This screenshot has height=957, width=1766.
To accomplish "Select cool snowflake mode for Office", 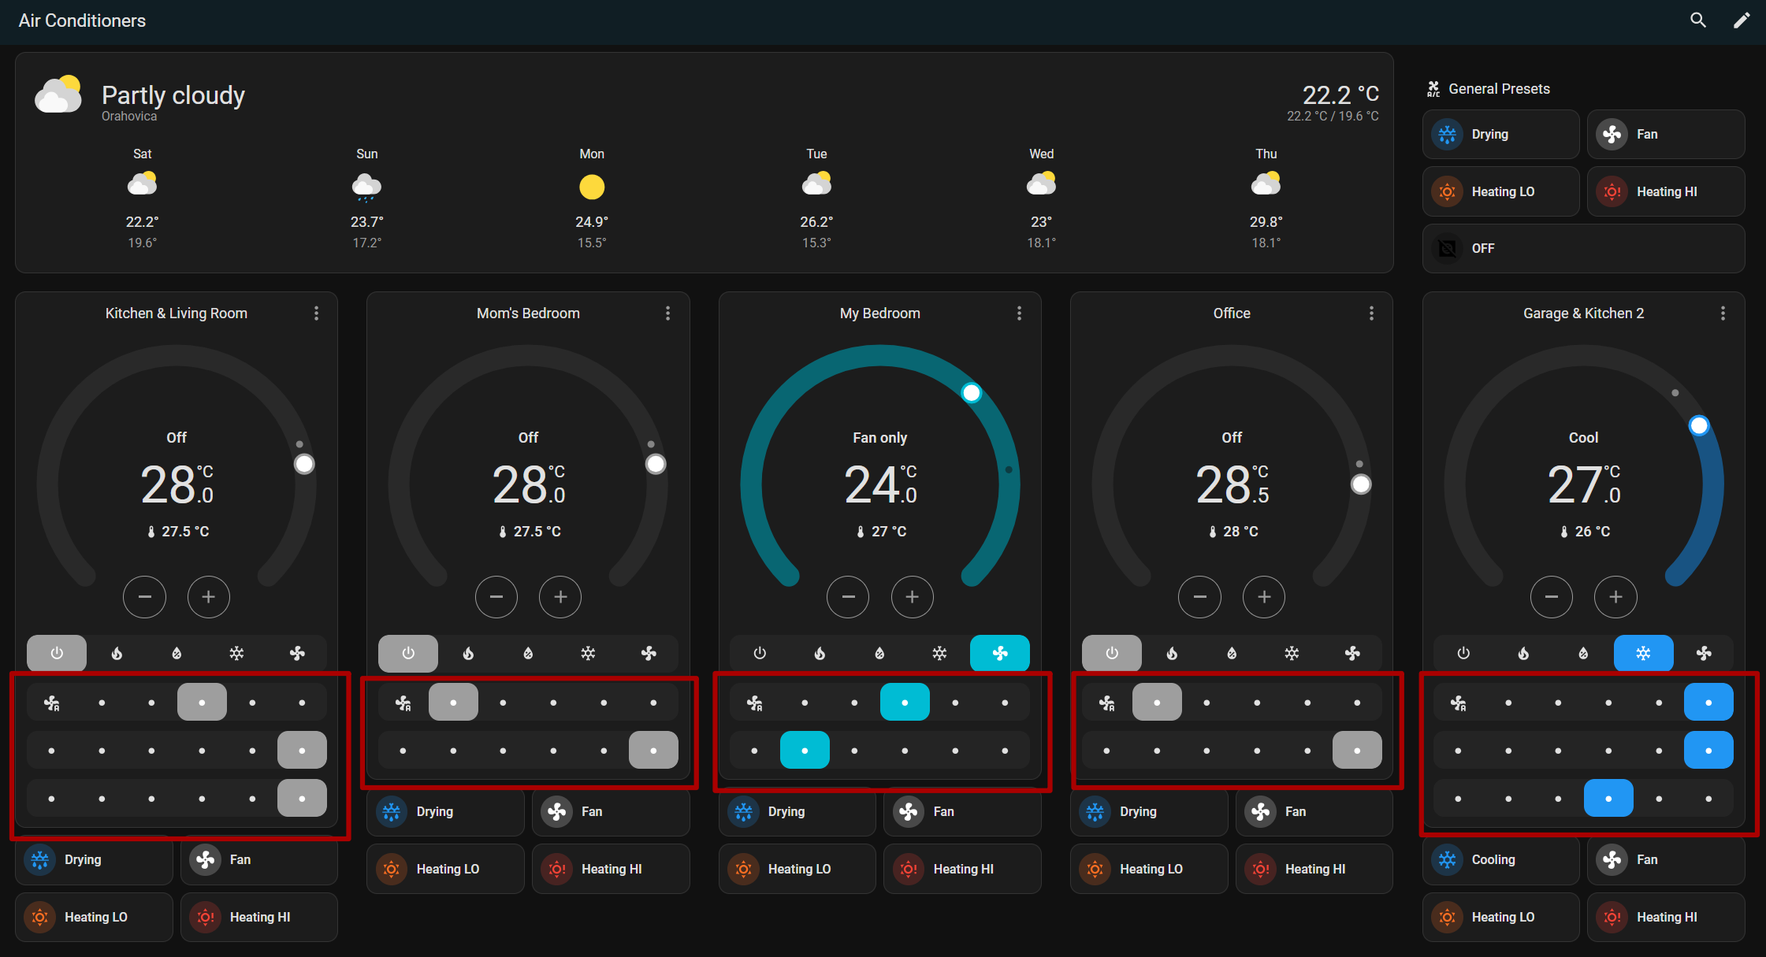I will click(x=1292, y=653).
